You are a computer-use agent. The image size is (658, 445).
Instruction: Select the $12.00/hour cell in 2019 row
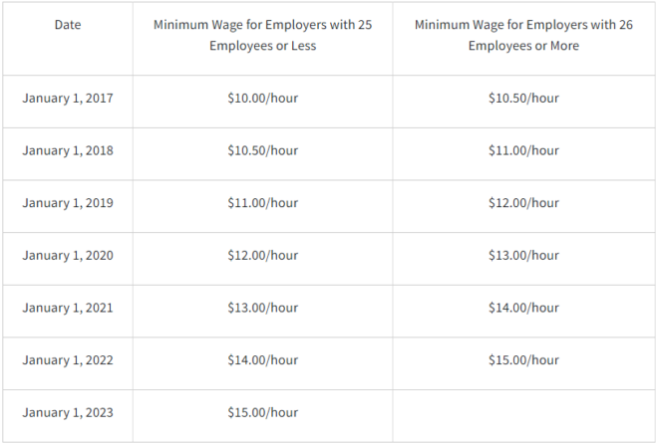[523, 203]
